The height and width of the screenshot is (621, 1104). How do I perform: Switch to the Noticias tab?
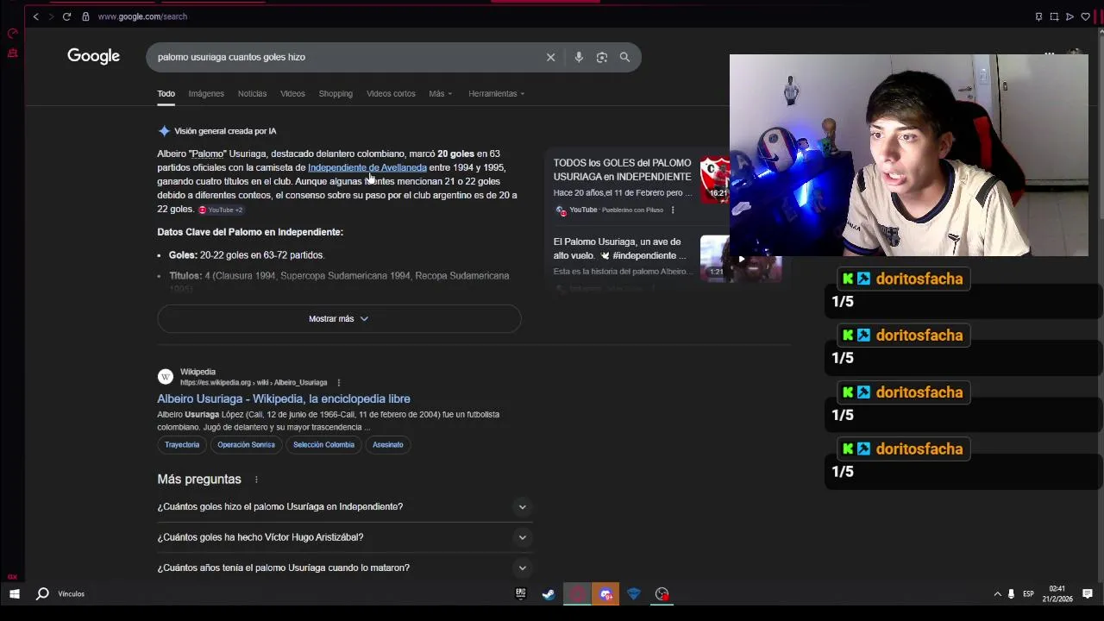252,93
